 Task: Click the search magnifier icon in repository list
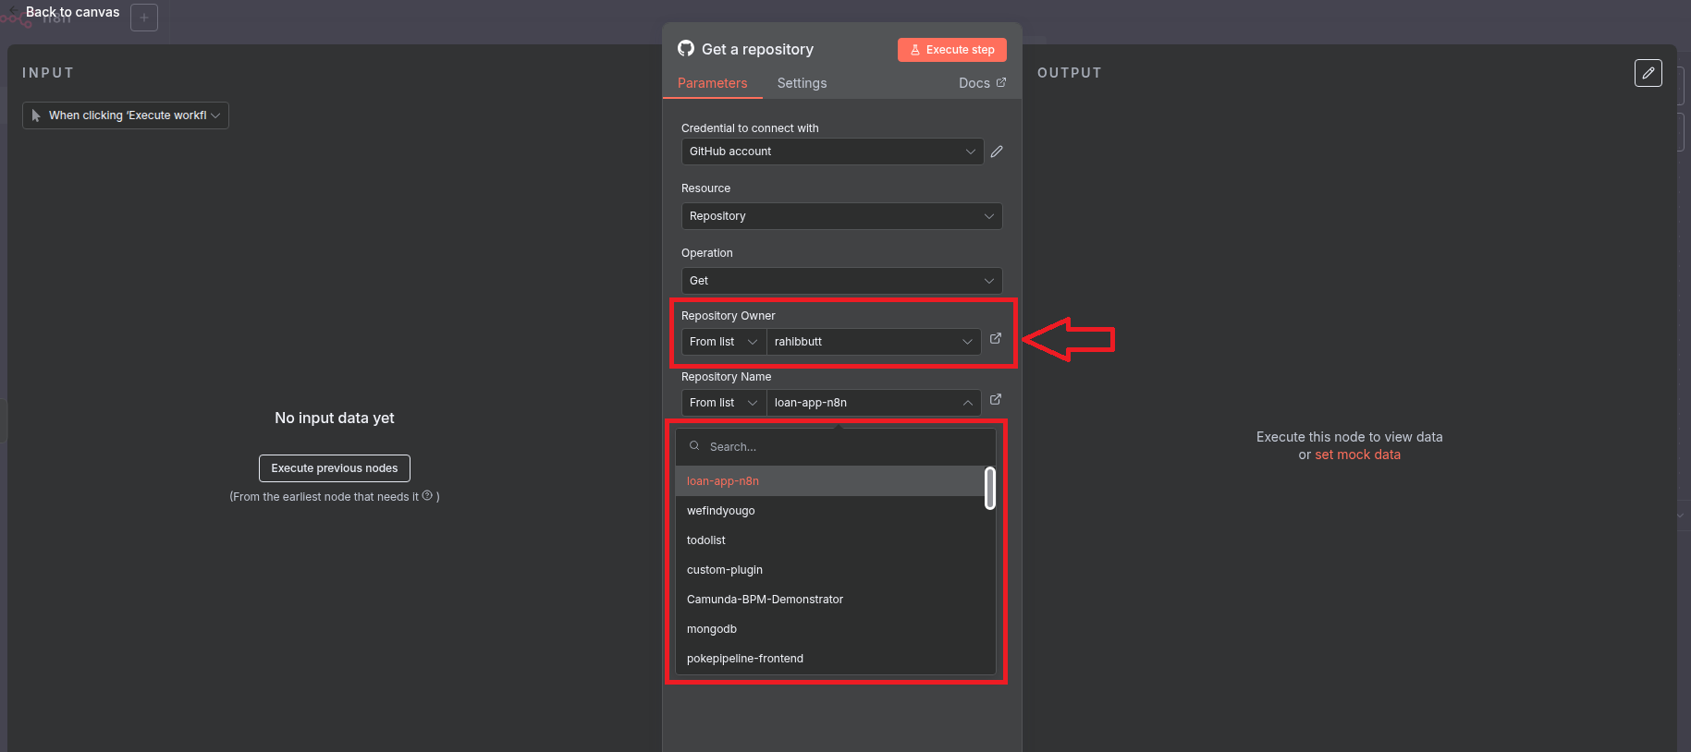(x=694, y=446)
